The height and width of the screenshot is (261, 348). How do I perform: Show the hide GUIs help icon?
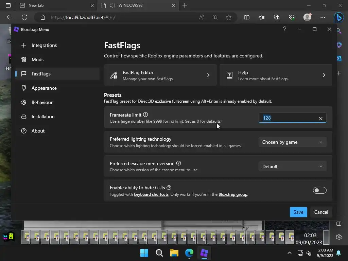[x=169, y=188]
